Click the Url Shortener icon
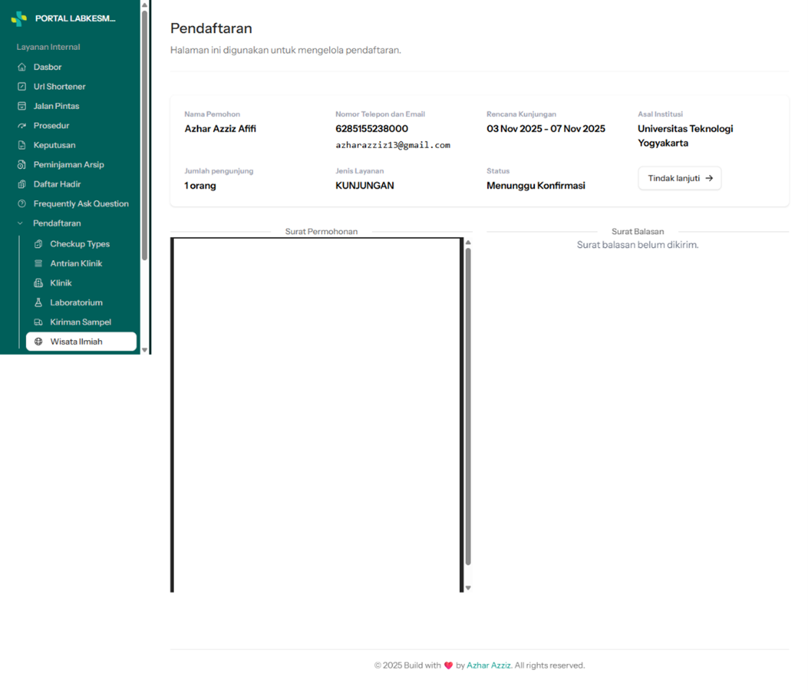The height and width of the screenshot is (690, 808). pyautogui.click(x=22, y=87)
